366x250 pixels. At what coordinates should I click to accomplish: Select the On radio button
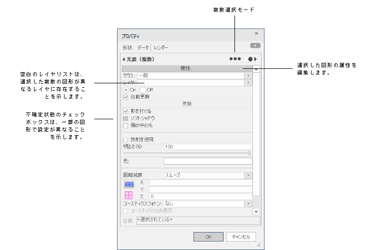coord(125,89)
